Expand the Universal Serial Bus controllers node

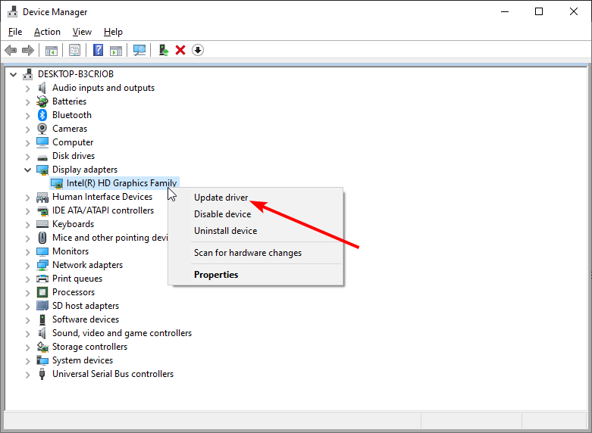pyautogui.click(x=28, y=374)
